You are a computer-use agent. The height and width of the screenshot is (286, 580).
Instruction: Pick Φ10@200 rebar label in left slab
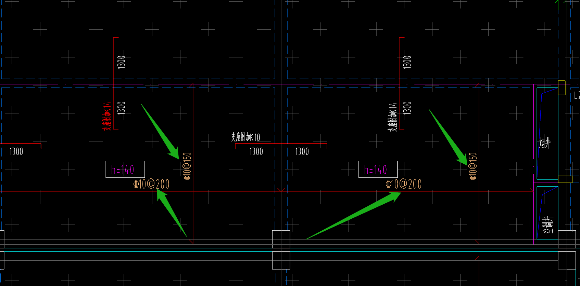[151, 184]
